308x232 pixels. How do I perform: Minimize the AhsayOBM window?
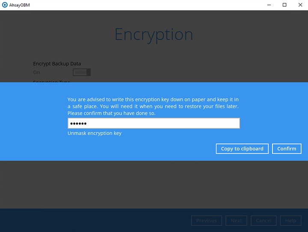[268, 5]
